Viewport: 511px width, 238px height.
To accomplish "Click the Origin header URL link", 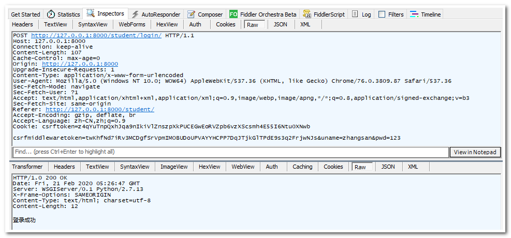I will (x=80, y=64).
